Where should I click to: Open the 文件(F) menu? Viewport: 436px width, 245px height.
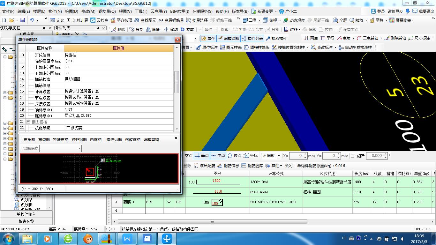(8, 11)
